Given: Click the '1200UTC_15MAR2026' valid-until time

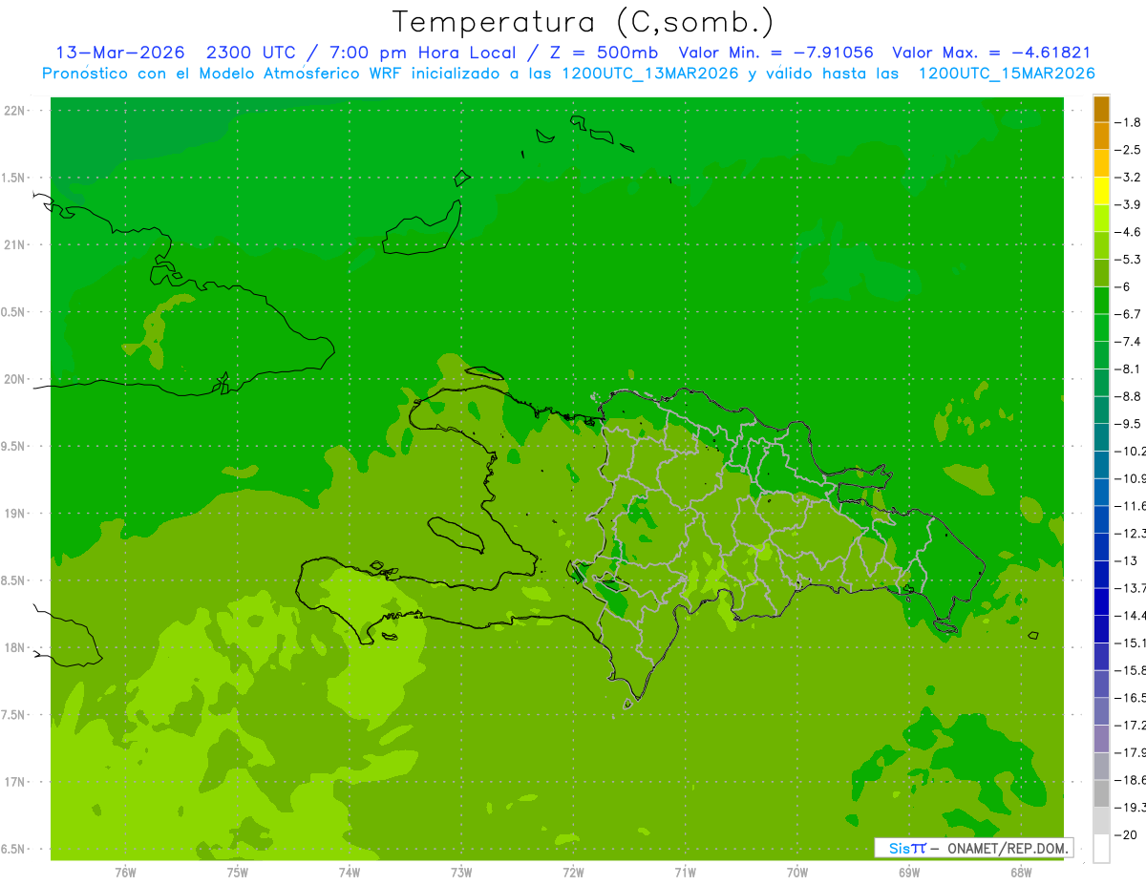Looking at the screenshot, I should 1006,74.
